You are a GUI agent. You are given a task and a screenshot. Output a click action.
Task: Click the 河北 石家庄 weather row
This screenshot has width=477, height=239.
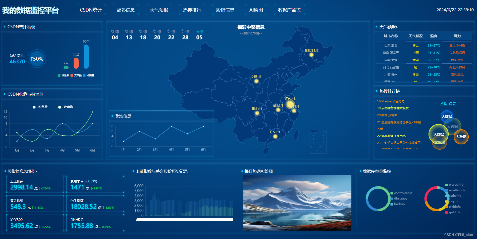[x=424, y=67]
